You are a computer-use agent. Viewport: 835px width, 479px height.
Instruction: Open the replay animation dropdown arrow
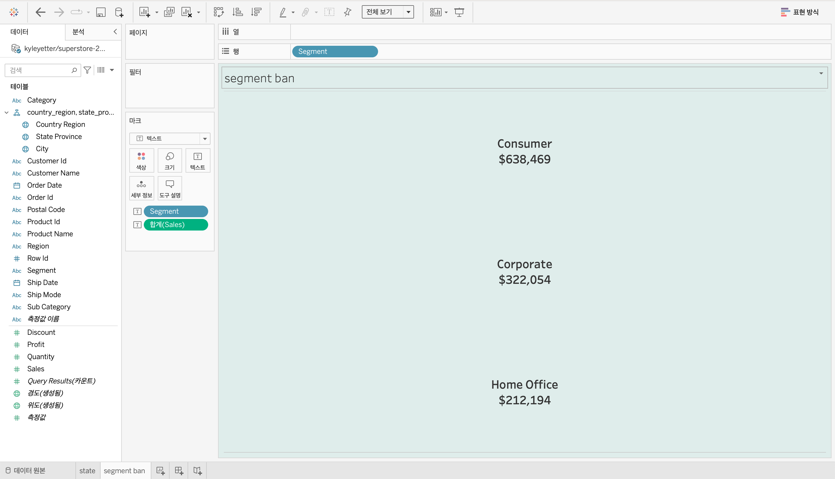[88, 12]
